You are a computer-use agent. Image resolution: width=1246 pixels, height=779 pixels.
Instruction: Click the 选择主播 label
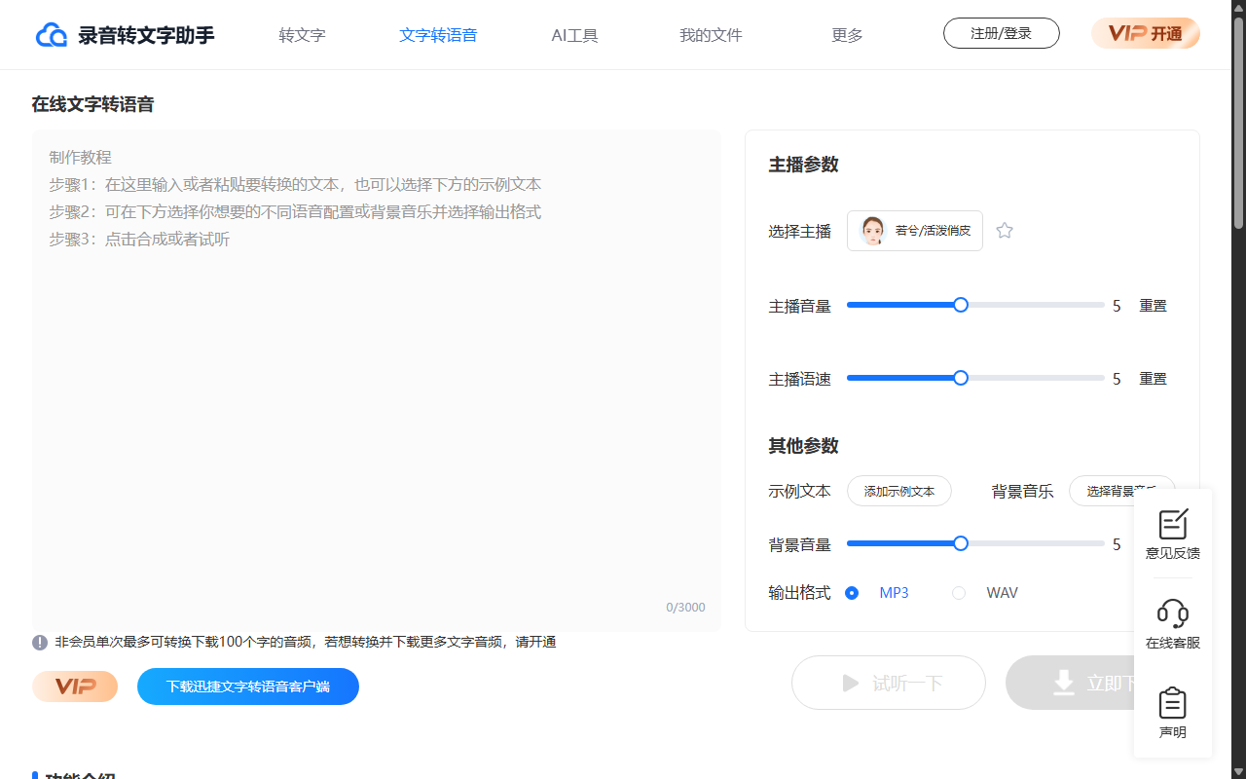[x=800, y=232]
